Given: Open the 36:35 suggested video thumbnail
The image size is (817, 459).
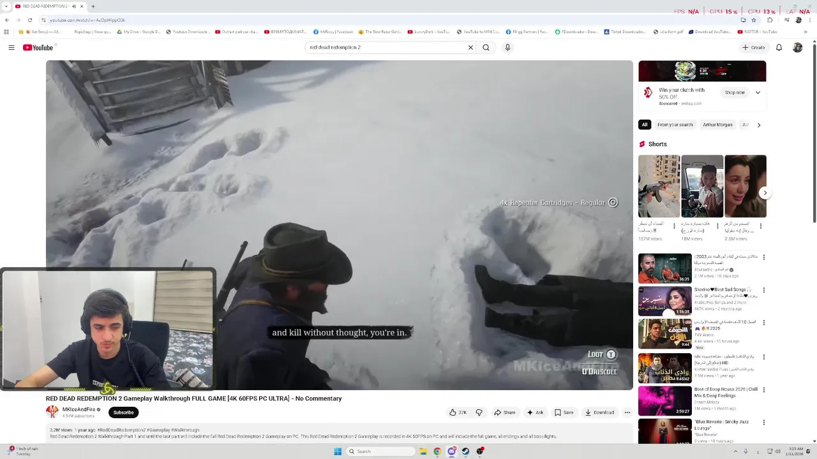Looking at the screenshot, I should pos(664,268).
